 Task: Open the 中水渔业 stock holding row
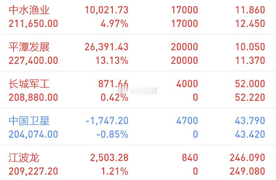[138, 17]
